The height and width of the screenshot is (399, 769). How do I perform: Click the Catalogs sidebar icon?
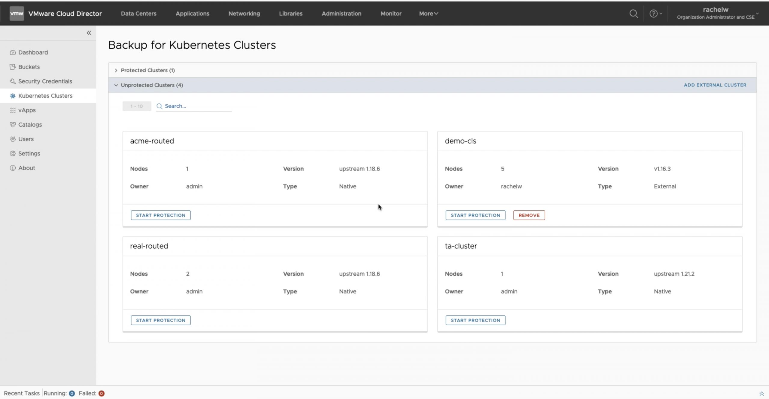coord(13,124)
